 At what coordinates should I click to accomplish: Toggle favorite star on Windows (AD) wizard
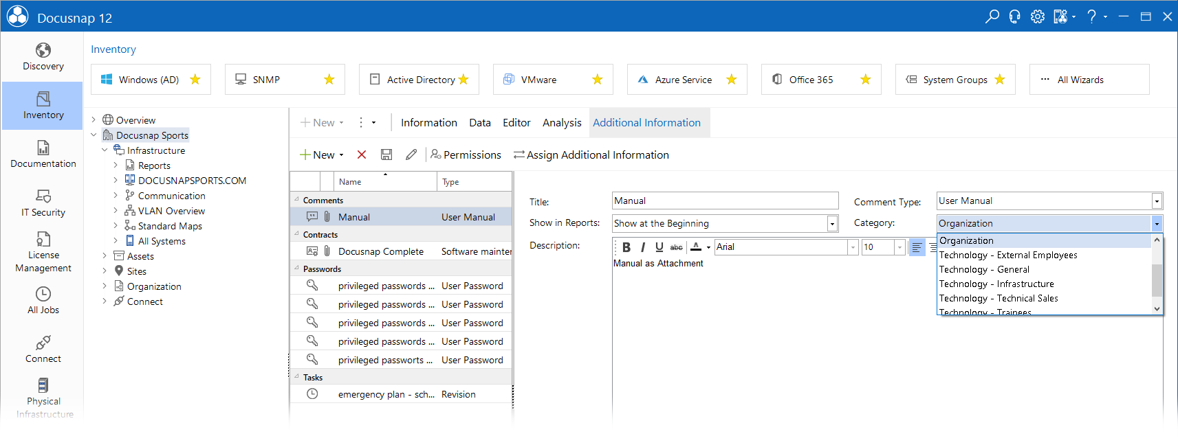195,80
